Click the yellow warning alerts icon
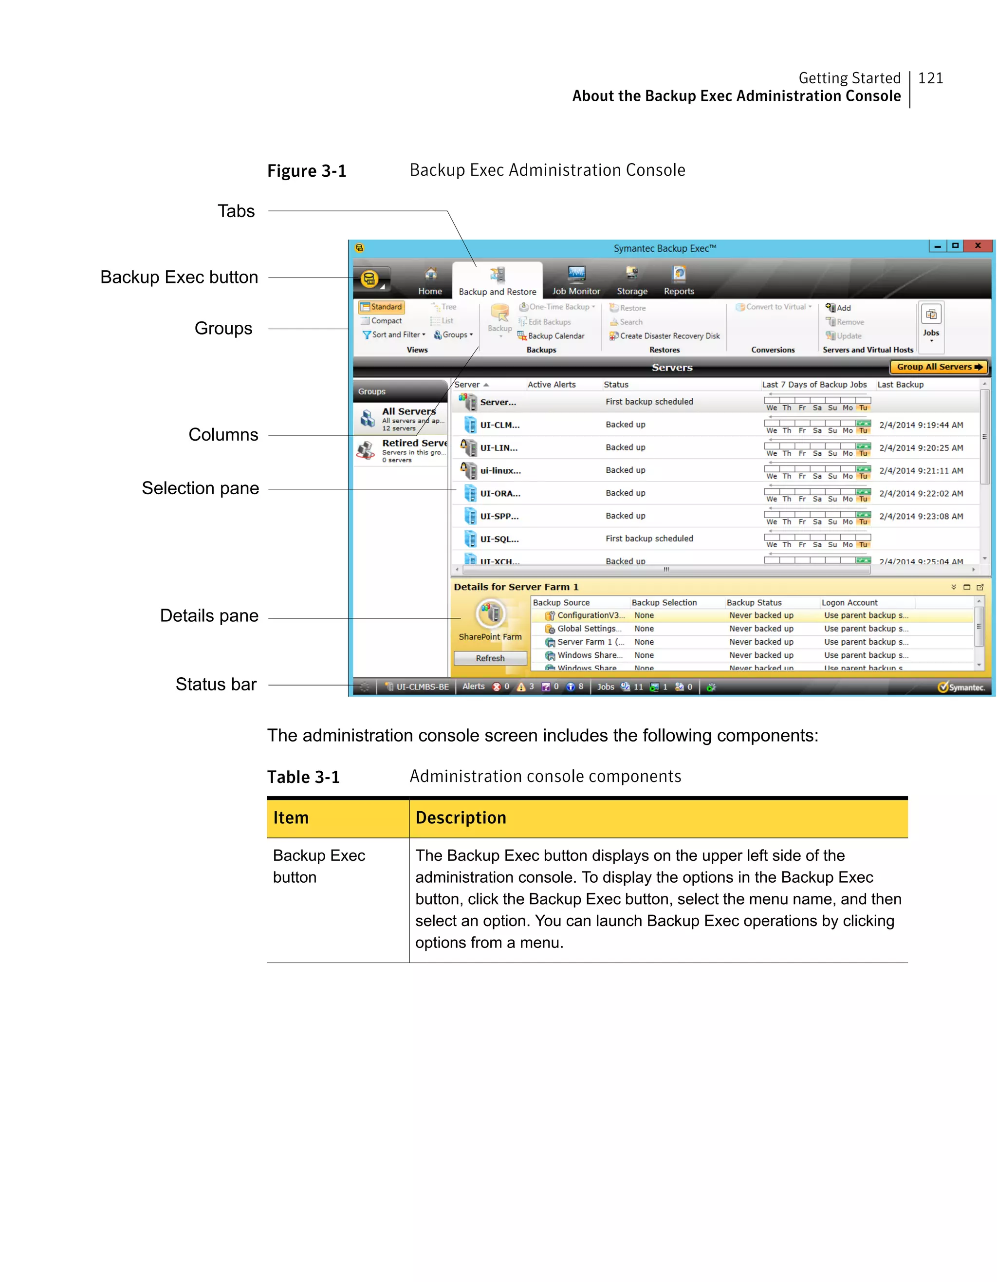 [521, 687]
